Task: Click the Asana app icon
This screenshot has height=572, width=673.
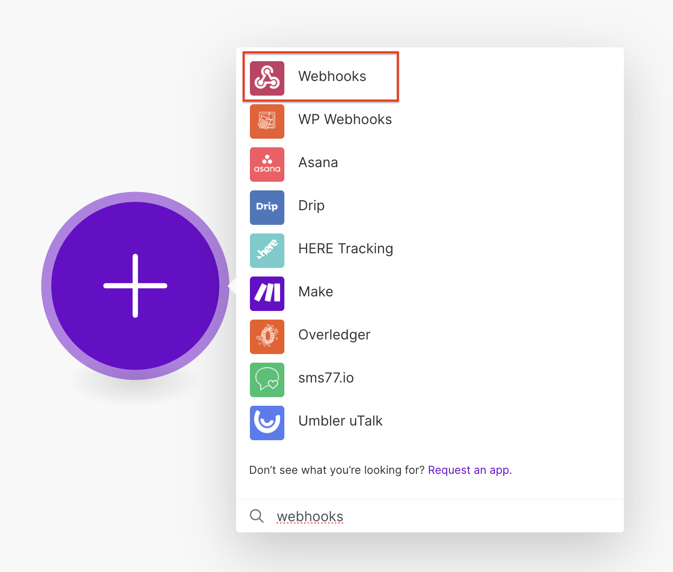Action: (267, 165)
